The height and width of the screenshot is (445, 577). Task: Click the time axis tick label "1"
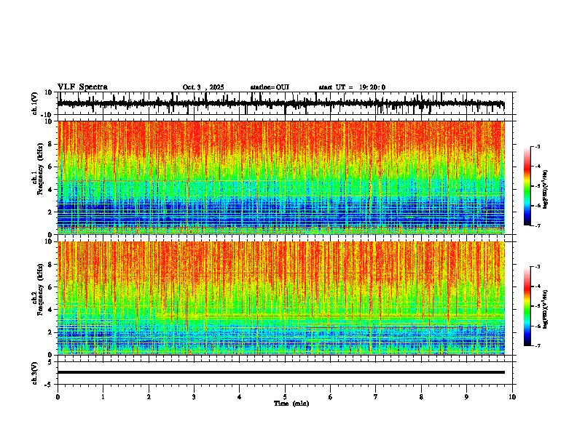[103, 397]
